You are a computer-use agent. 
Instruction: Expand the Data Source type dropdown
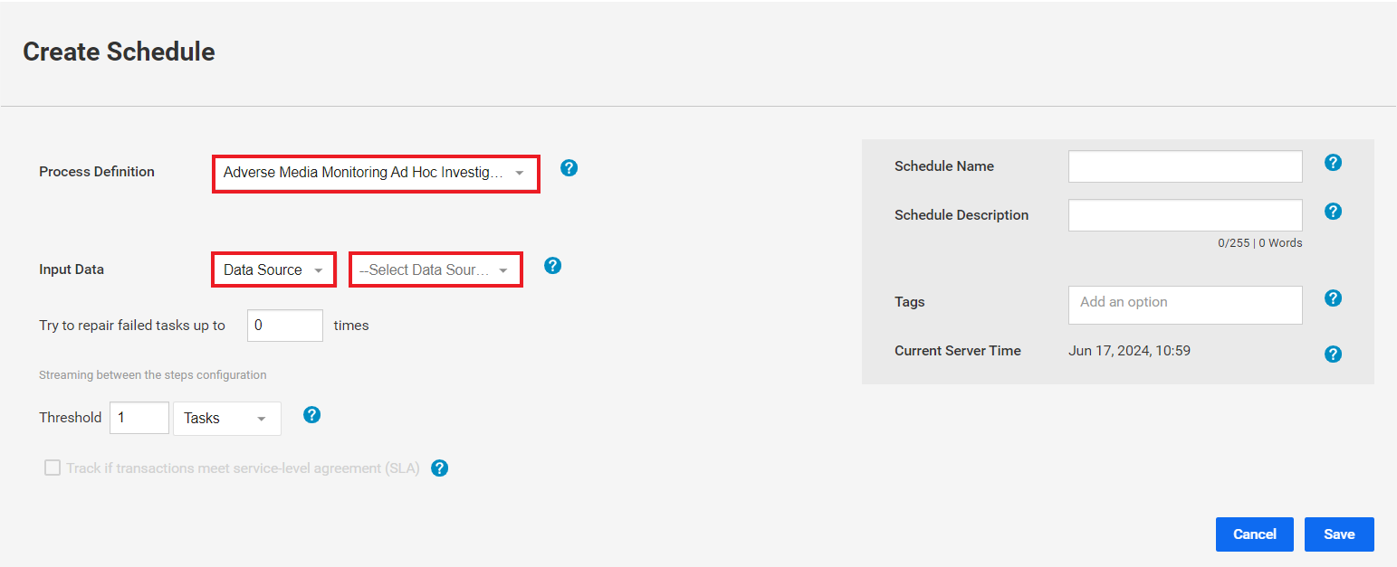(x=273, y=269)
